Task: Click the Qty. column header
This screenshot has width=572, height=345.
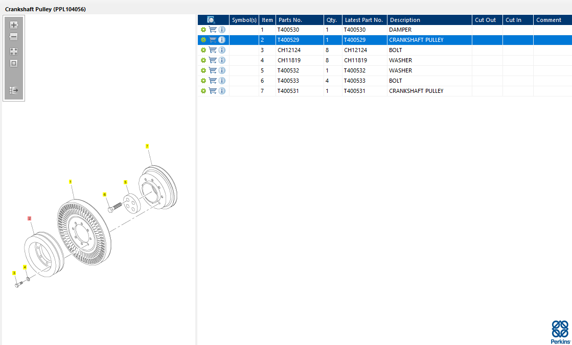Action: tap(332, 20)
